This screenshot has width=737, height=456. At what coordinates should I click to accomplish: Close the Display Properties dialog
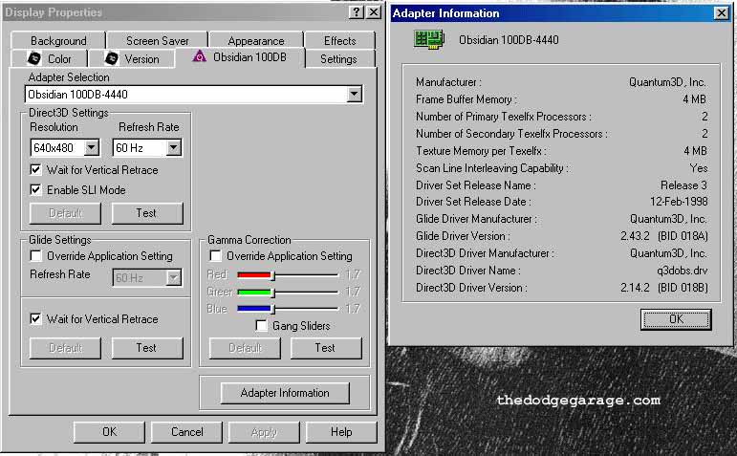pyautogui.click(x=373, y=12)
